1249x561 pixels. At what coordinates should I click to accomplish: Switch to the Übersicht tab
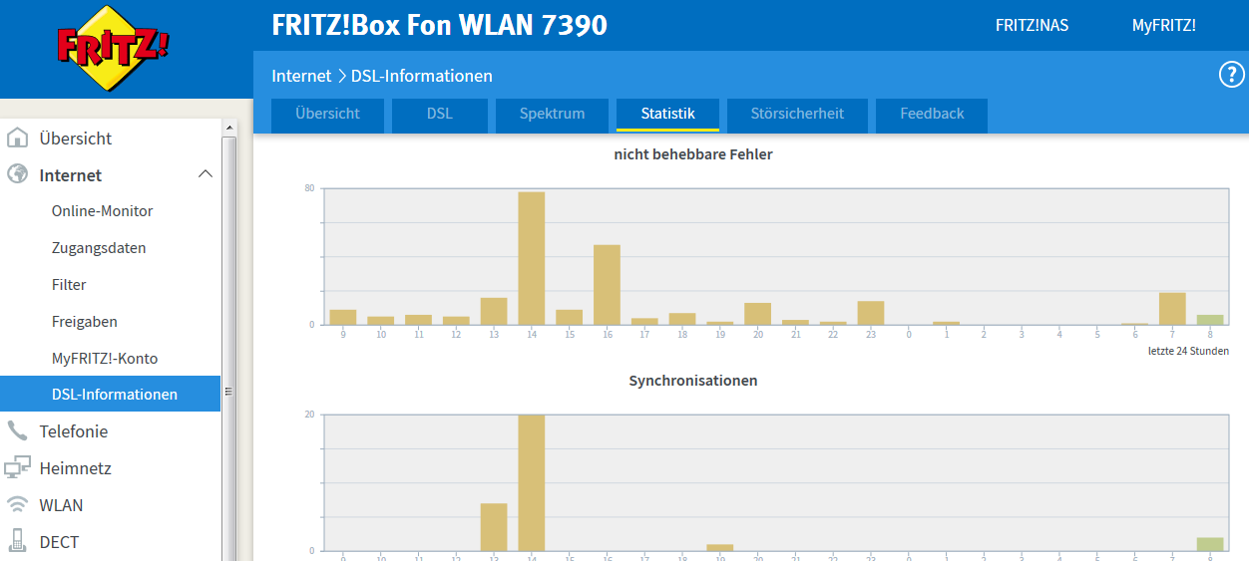pyautogui.click(x=327, y=115)
